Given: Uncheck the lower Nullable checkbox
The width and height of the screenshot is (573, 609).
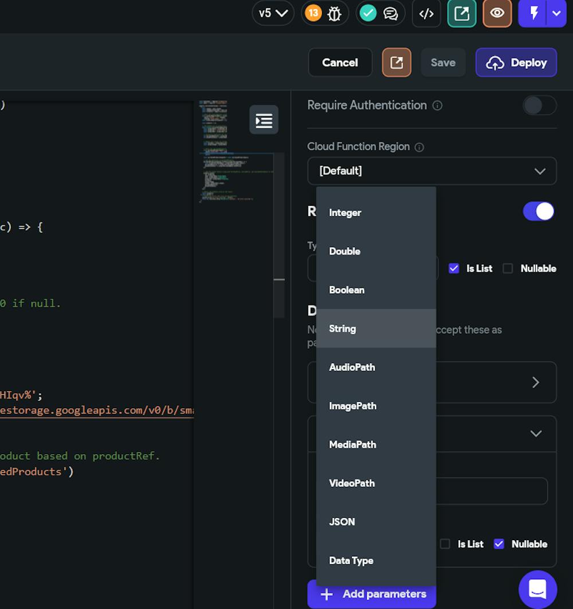Looking at the screenshot, I should click(x=499, y=544).
